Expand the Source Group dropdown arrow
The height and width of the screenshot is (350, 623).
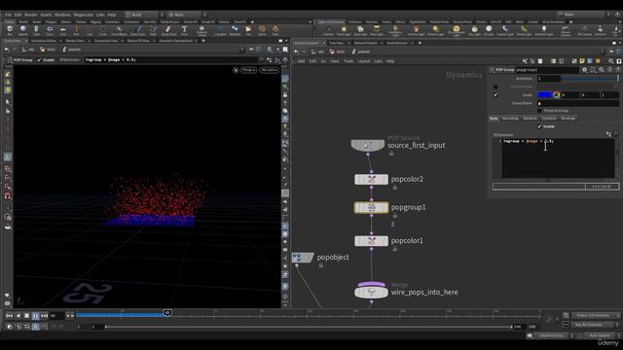click(616, 87)
